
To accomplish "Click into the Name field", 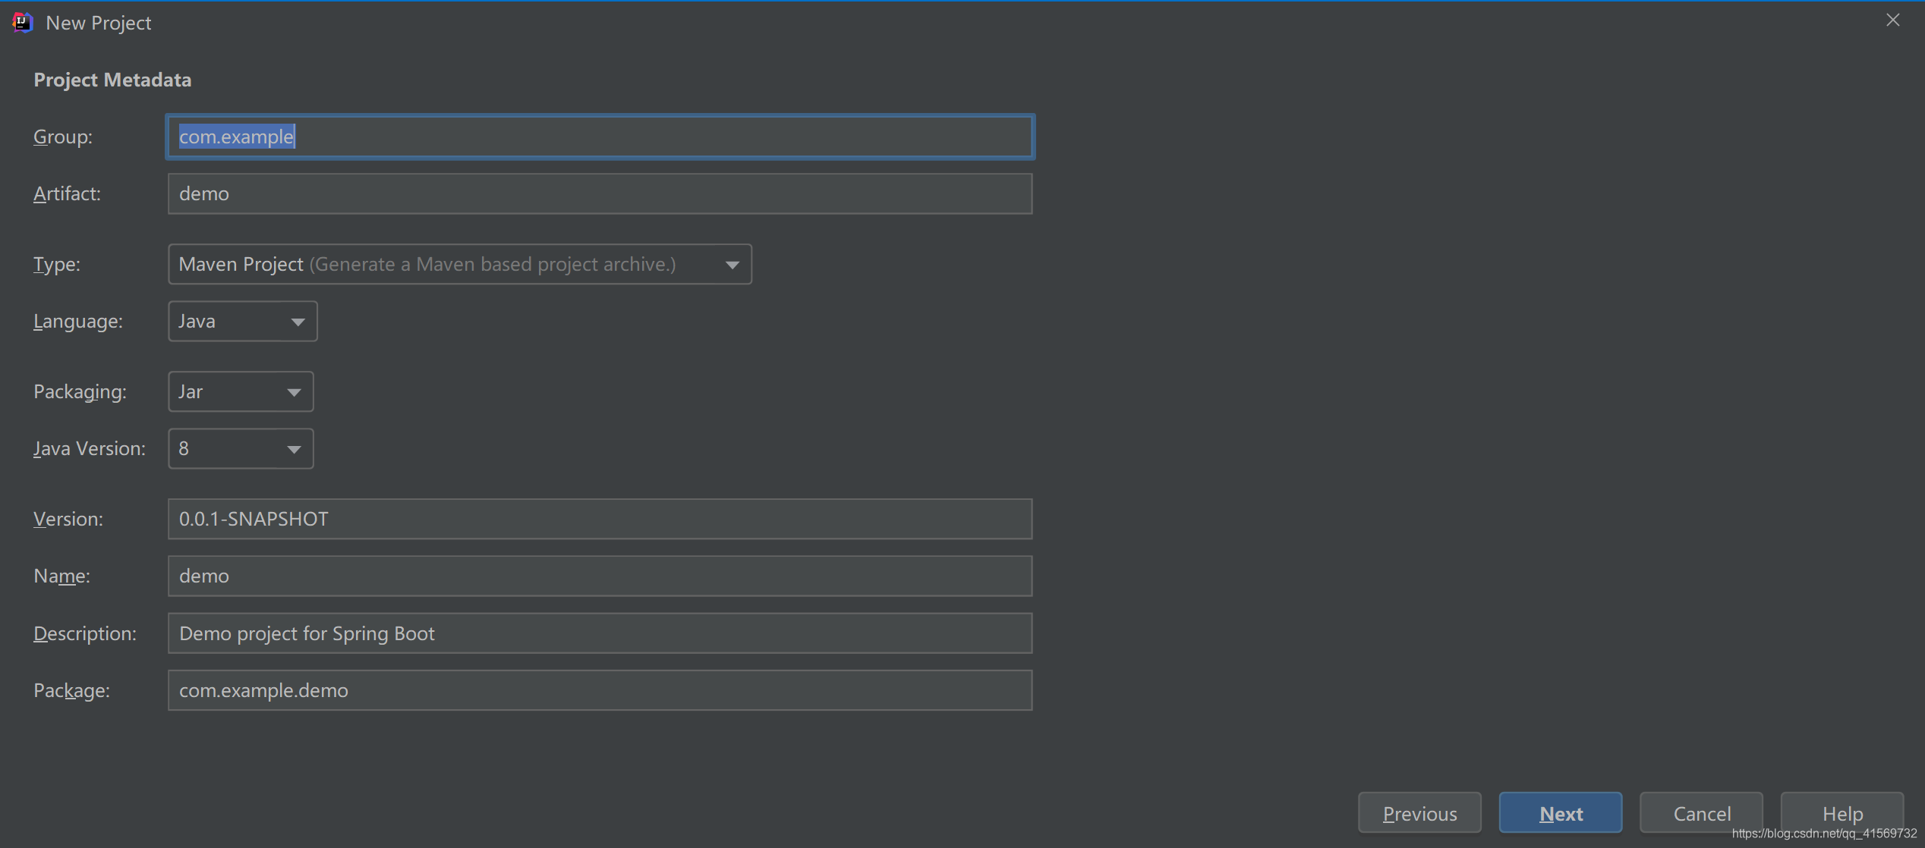I will [x=600, y=576].
